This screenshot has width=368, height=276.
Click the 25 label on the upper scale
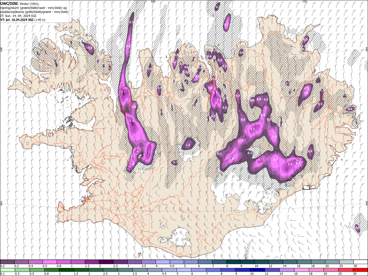click(340, 266)
